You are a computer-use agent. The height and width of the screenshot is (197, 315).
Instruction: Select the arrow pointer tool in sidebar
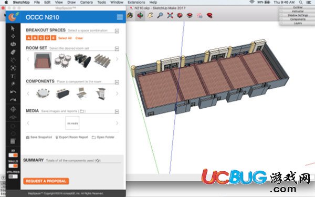click(13, 28)
